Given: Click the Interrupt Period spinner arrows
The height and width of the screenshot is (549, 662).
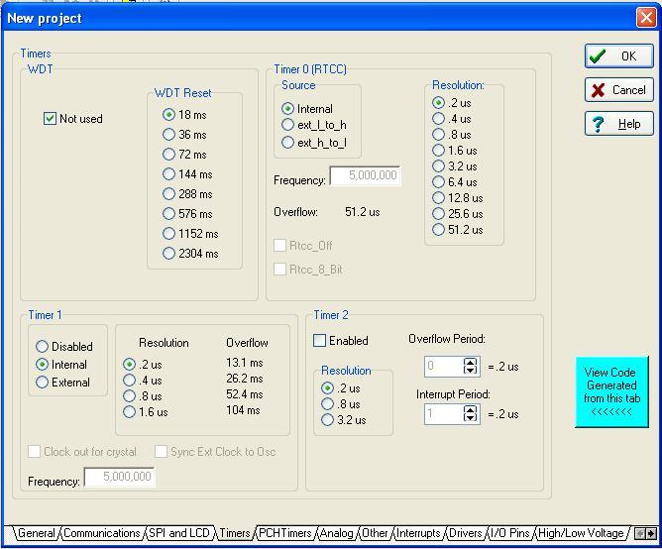Looking at the screenshot, I should click(x=471, y=413).
